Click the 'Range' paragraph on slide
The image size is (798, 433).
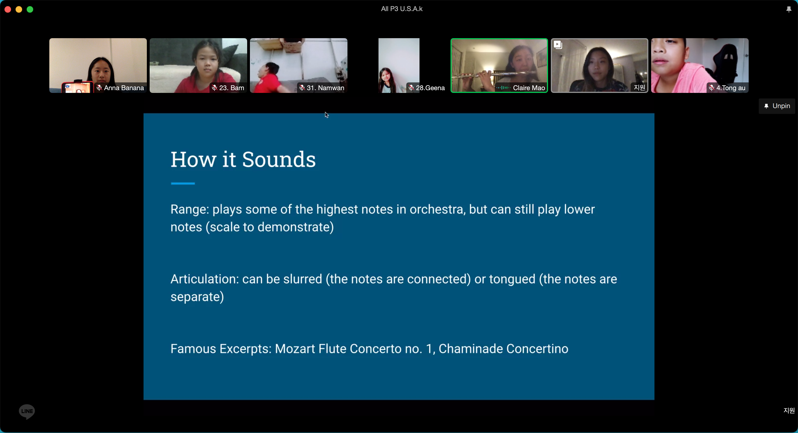point(383,218)
